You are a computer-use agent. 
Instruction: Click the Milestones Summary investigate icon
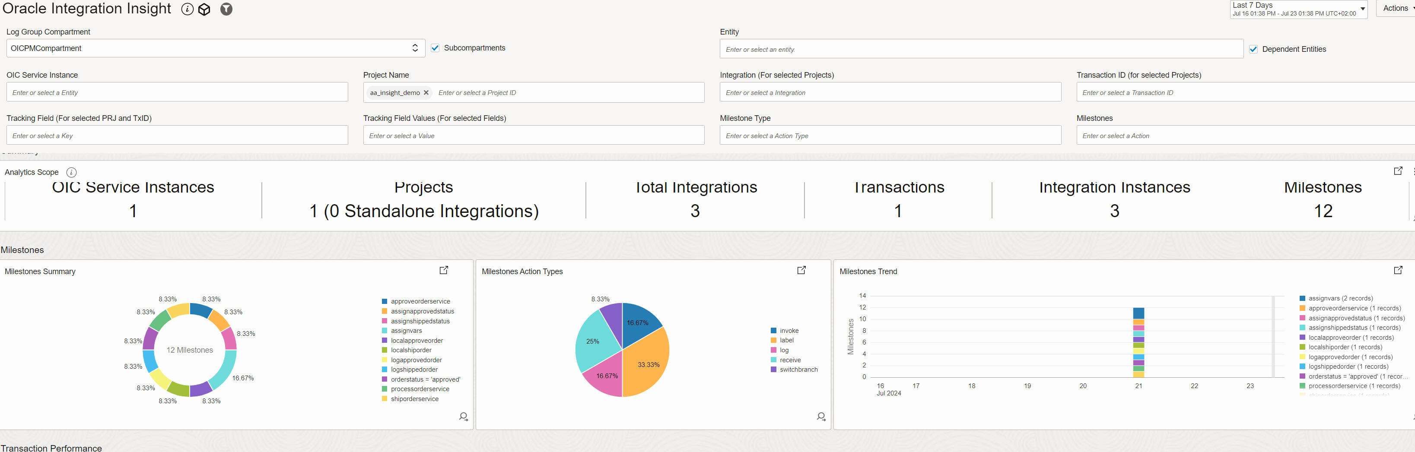coord(464,417)
